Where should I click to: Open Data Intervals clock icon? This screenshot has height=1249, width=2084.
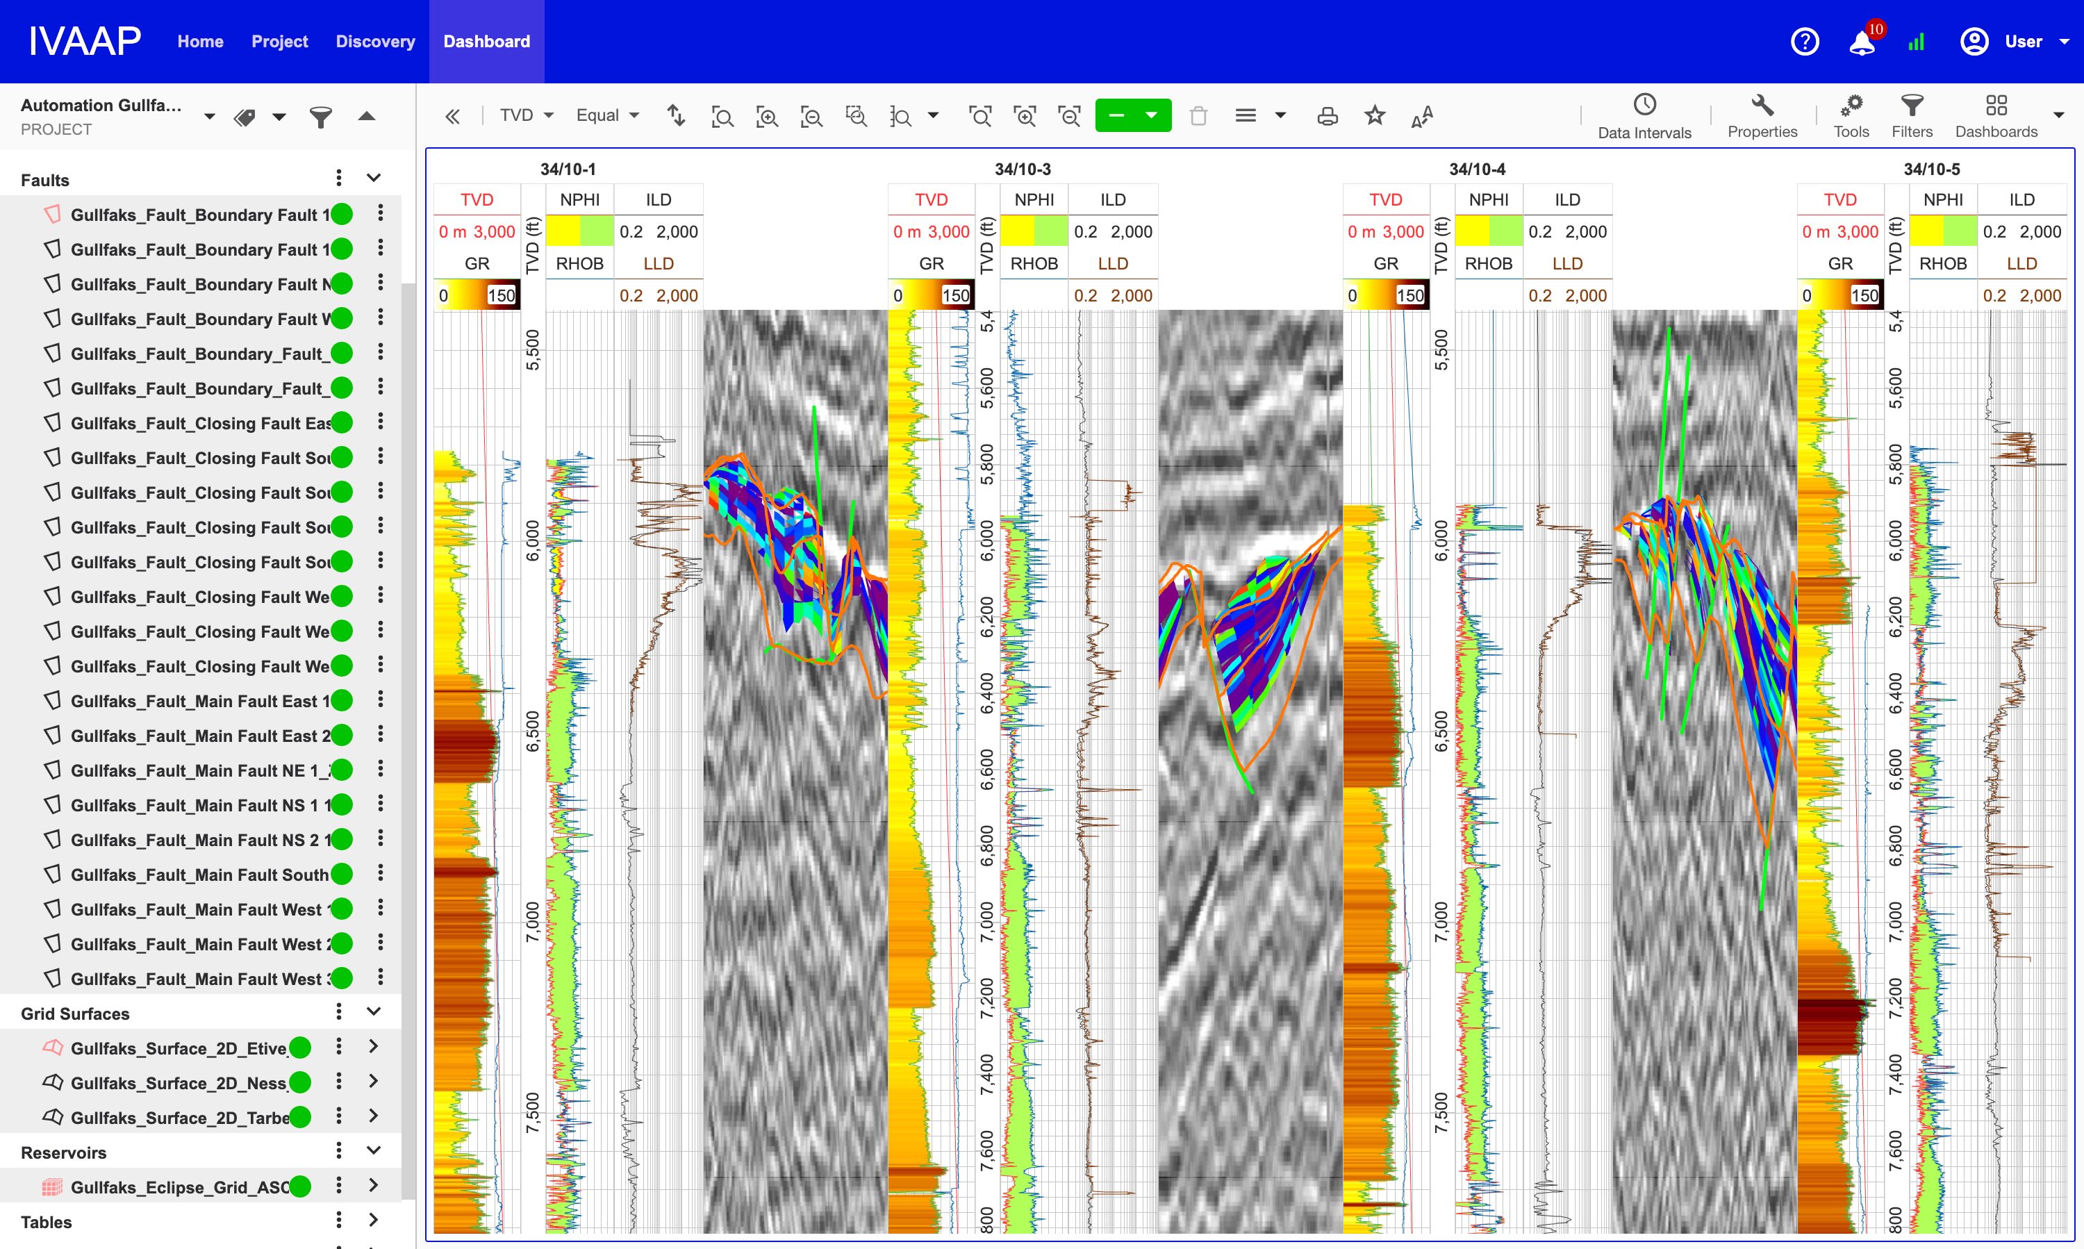(x=1644, y=116)
